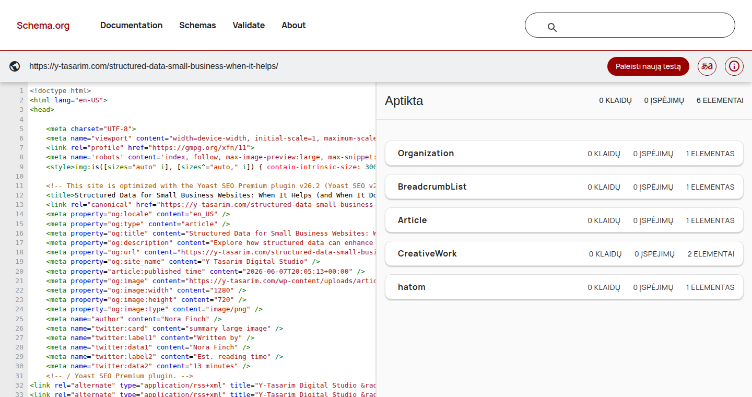This screenshot has height=397, width=752.
Task: Click the Aptikta heading
Action: (x=404, y=101)
